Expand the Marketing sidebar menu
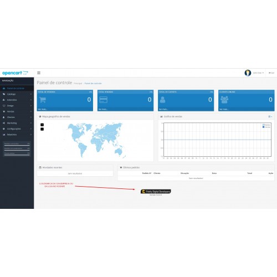 click(x=17, y=123)
